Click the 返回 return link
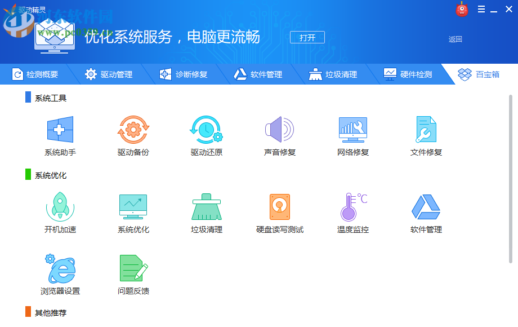This screenshot has height=327, width=518. point(455,39)
